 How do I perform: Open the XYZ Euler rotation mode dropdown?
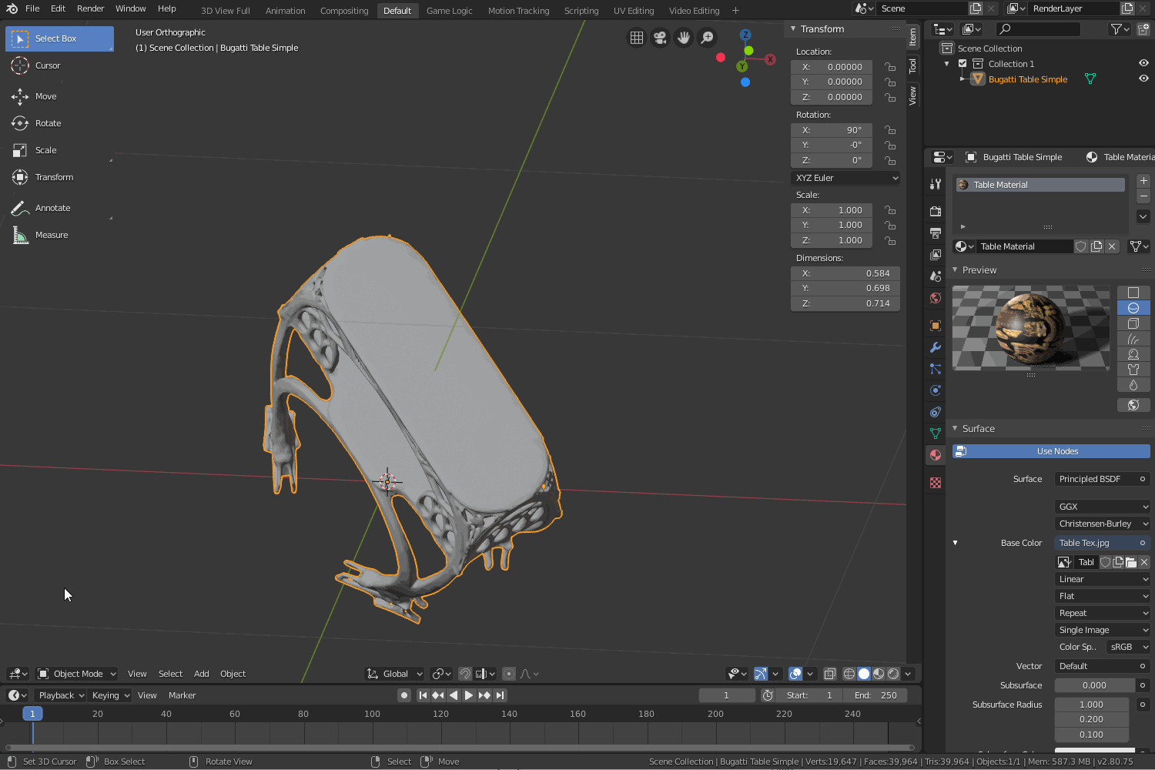(x=845, y=178)
